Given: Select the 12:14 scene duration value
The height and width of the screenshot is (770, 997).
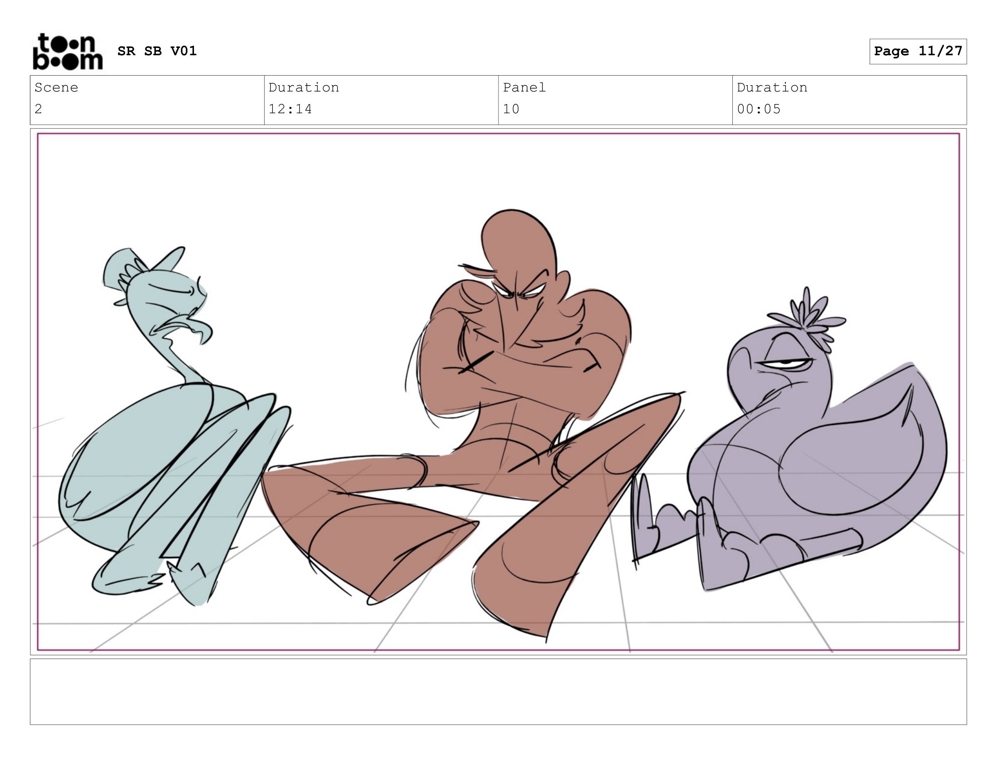Looking at the screenshot, I should pyautogui.click(x=290, y=109).
